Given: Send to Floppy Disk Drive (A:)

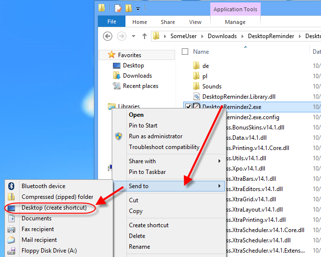Looking at the screenshot, I should (x=49, y=251).
